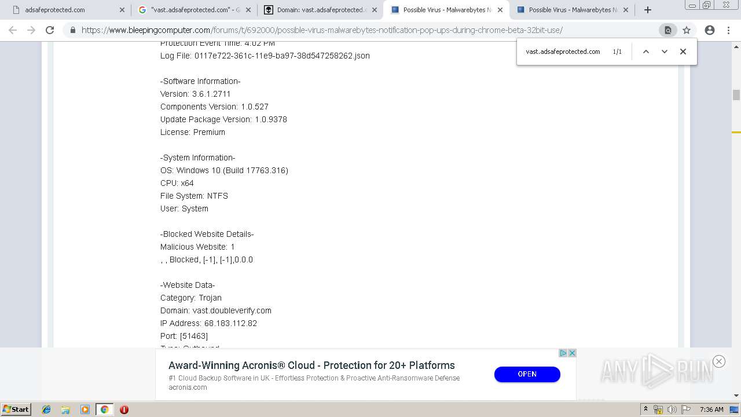The width and height of the screenshot is (741, 417).
Task: Close the Acronis ad banner X
Action: coord(572,353)
